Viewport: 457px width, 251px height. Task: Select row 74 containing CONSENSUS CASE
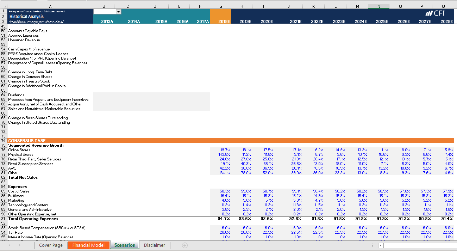tap(3, 140)
